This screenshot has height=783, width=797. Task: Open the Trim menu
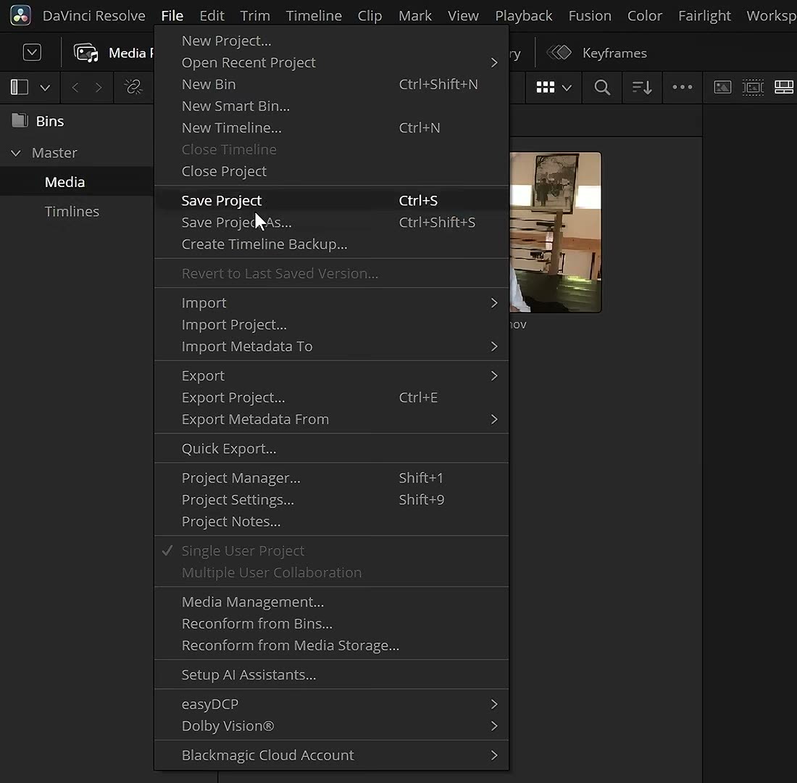(x=255, y=16)
